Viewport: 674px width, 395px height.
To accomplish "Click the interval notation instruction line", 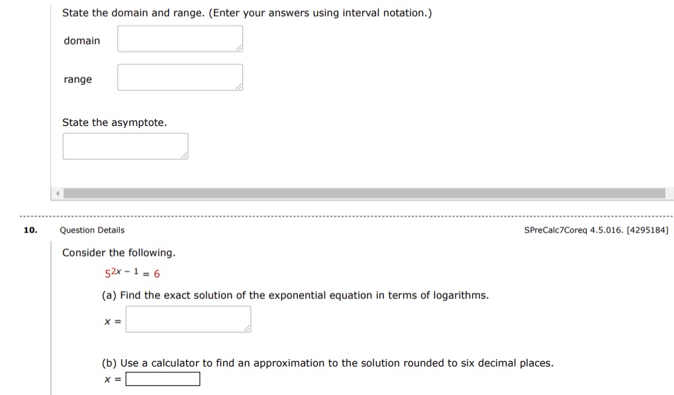I will click(x=246, y=13).
